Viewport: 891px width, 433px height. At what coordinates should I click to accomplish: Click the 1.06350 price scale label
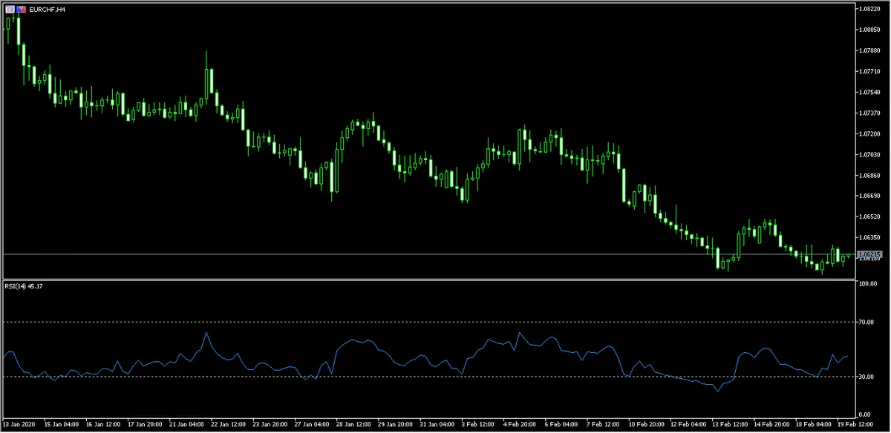pyautogui.click(x=870, y=237)
